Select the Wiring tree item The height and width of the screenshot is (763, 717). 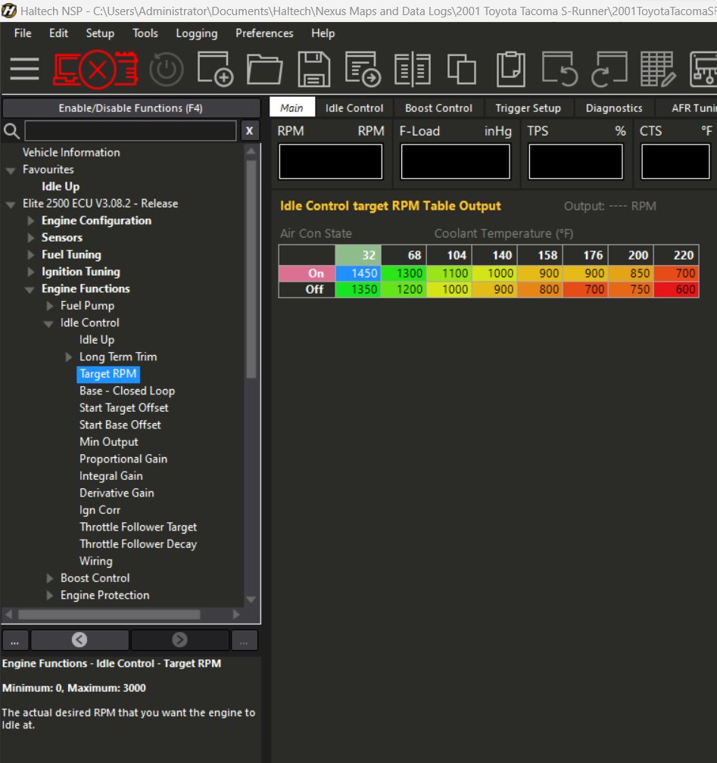pyautogui.click(x=96, y=561)
